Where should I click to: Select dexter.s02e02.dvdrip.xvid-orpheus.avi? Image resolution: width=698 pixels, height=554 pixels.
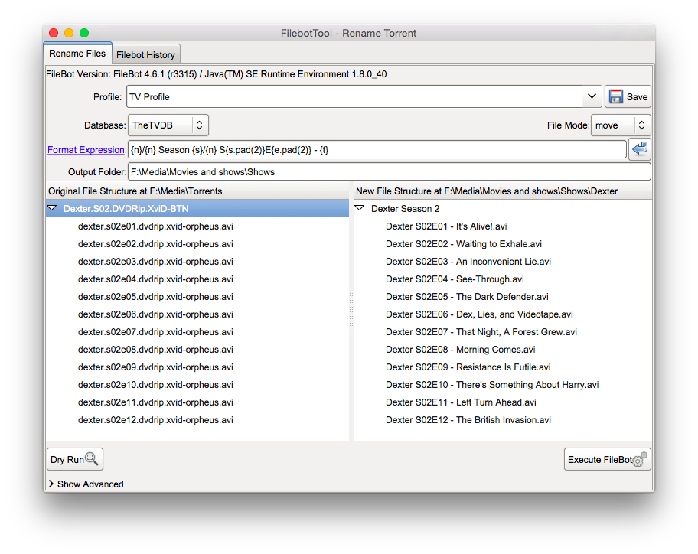pyautogui.click(x=155, y=244)
